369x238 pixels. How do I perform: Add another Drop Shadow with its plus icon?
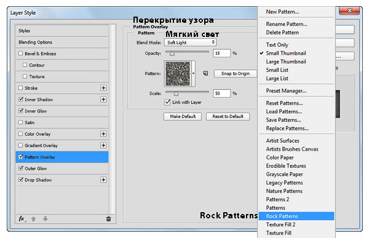(x=103, y=180)
